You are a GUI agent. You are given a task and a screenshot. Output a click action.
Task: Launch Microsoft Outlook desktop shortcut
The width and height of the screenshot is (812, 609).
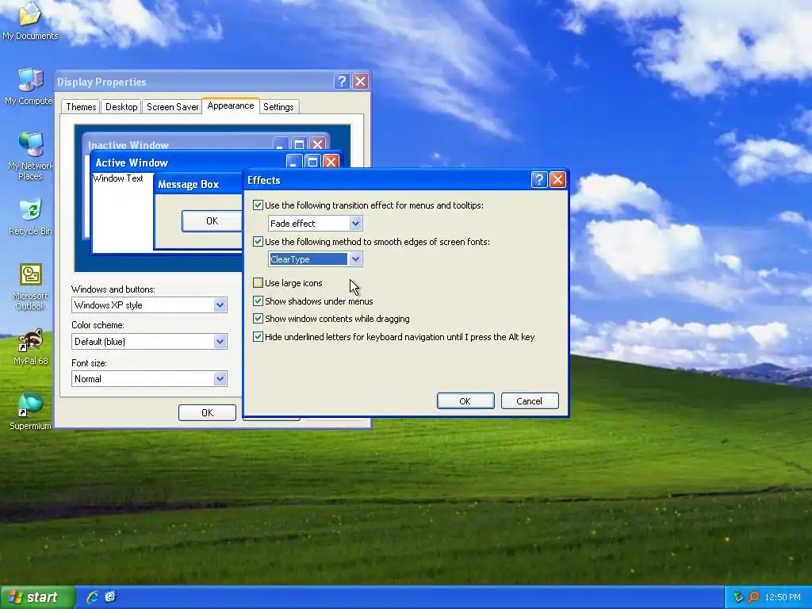30,287
